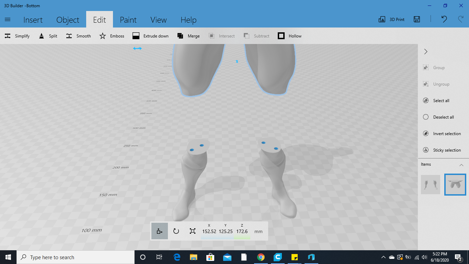Viewport: 469px width, 264px height.
Task: Open the Paint menu
Action: [x=128, y=20]
